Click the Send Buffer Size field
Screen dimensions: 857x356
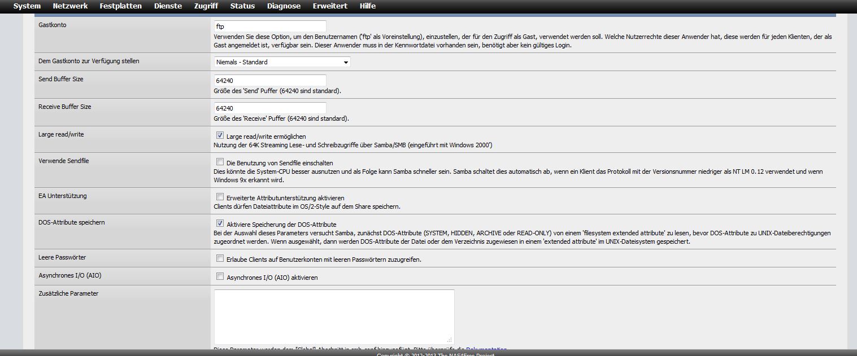point(270,81)
